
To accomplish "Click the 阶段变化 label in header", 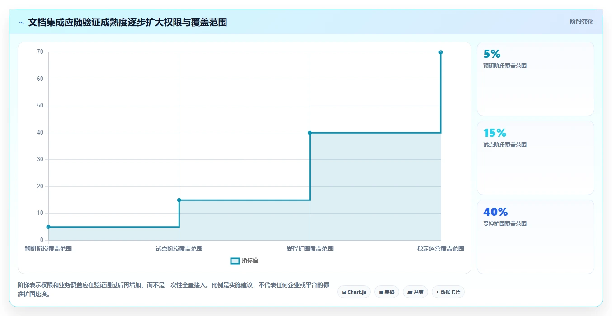I will click(x=582, y=22).
